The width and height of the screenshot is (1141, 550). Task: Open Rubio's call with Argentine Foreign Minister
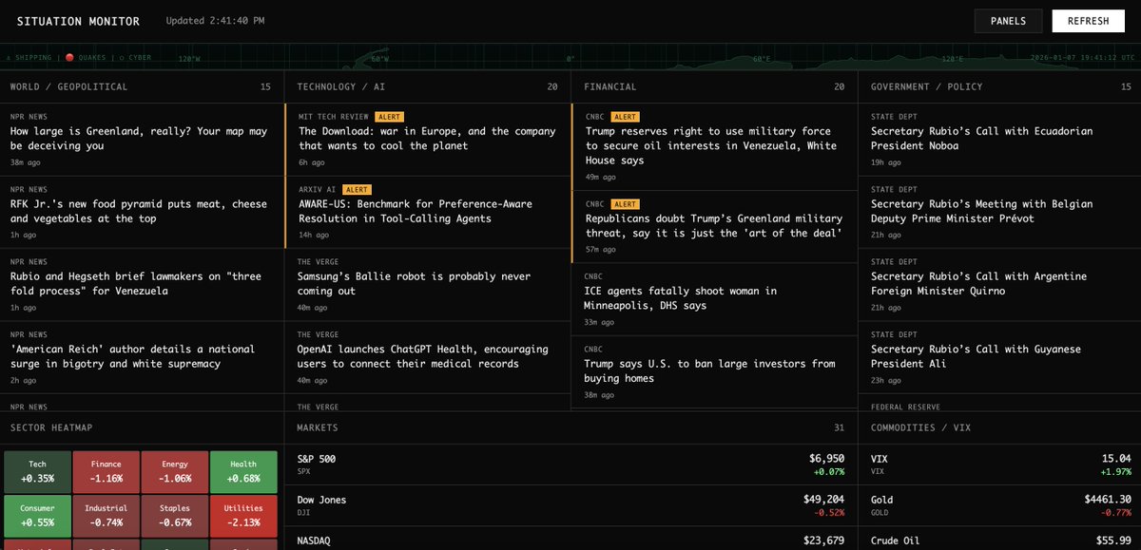coord(999,284)
